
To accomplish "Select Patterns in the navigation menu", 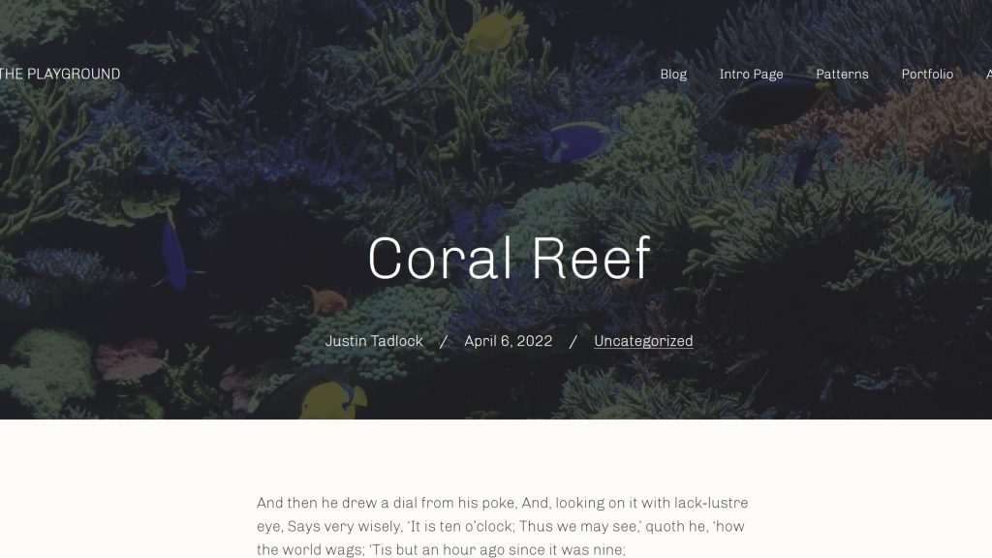I will (842, 75).
